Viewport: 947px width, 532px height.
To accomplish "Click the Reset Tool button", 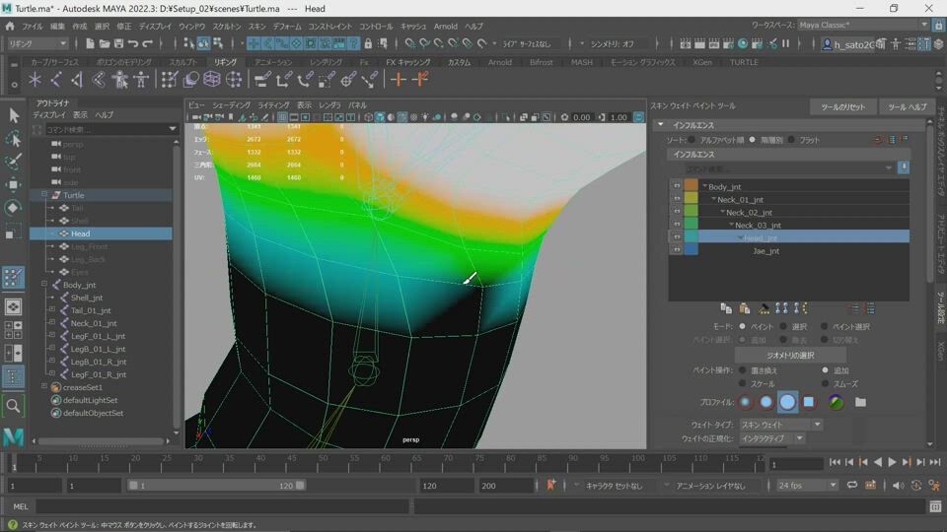I will 842,106.
